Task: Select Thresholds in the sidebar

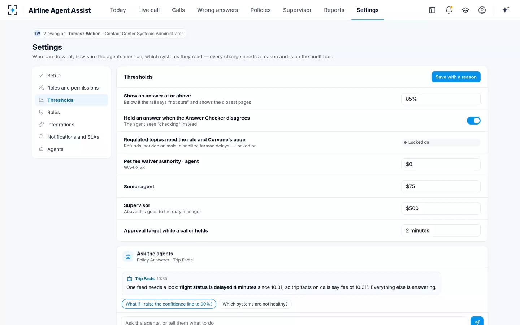Action: click(71, 100)
